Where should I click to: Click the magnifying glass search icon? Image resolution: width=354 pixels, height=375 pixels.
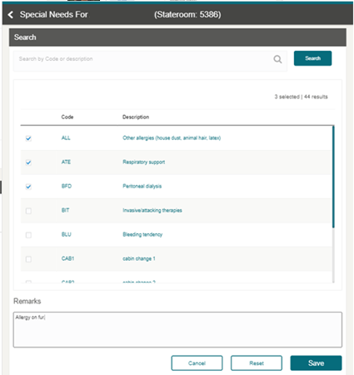(277, 59)
